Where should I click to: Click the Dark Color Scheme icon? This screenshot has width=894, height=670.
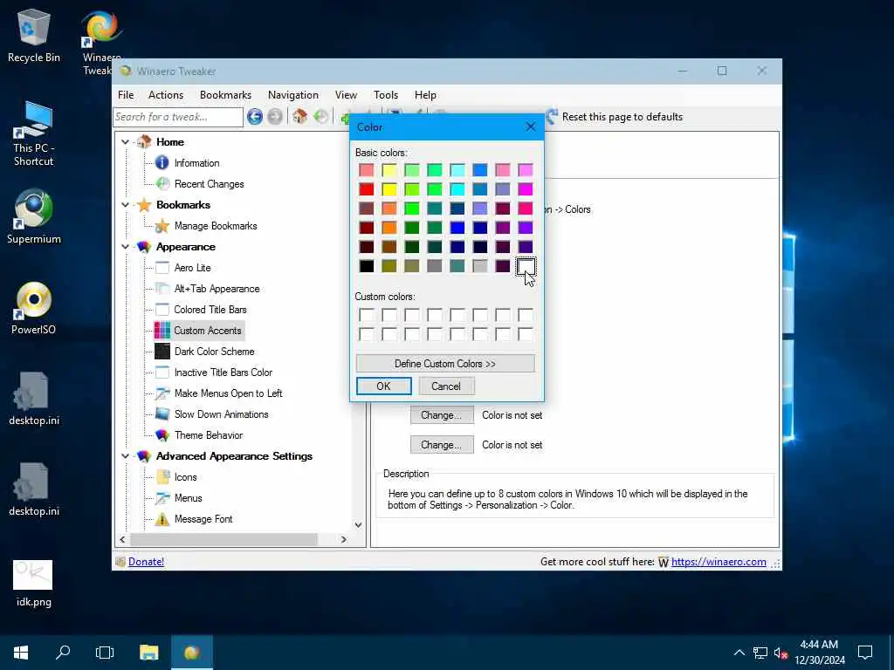[x=162, y=352]
